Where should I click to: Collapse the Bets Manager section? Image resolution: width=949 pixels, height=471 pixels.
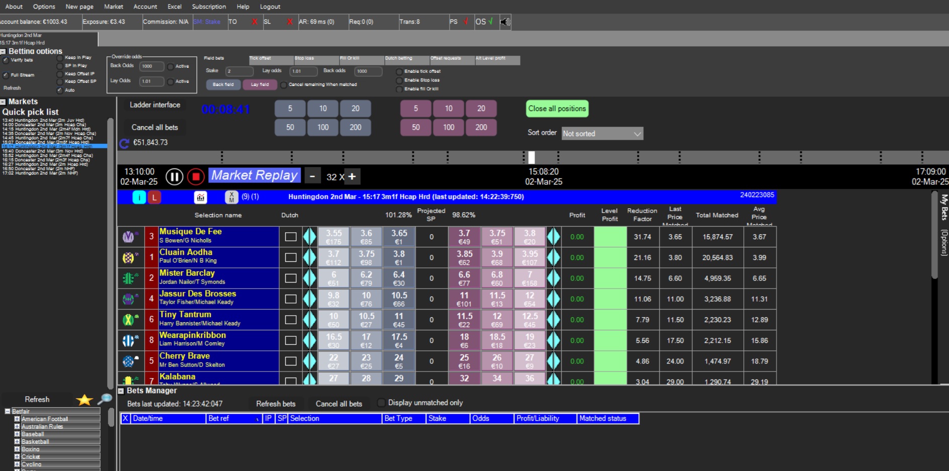[x=121, y=391]
